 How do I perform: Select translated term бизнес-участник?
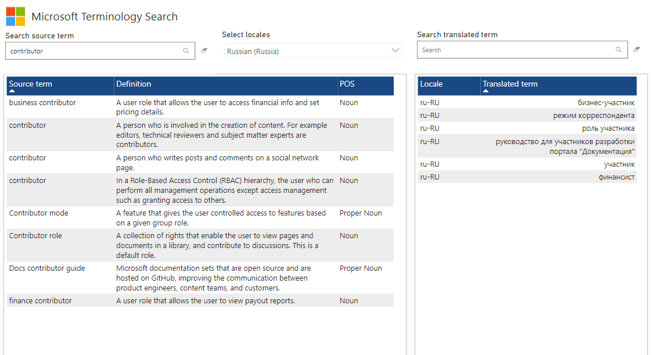coord(606,103)
